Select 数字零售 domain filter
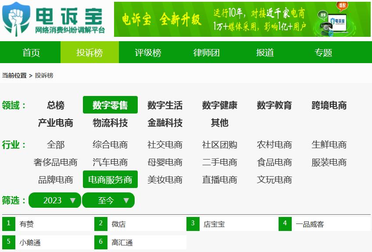Screen dimensions: 372x252 click(110, 105)
